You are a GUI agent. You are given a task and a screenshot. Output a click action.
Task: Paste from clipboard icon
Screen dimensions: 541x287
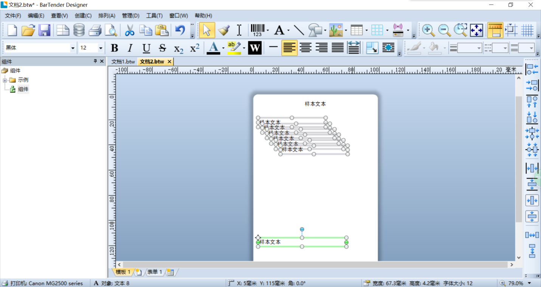162,30
